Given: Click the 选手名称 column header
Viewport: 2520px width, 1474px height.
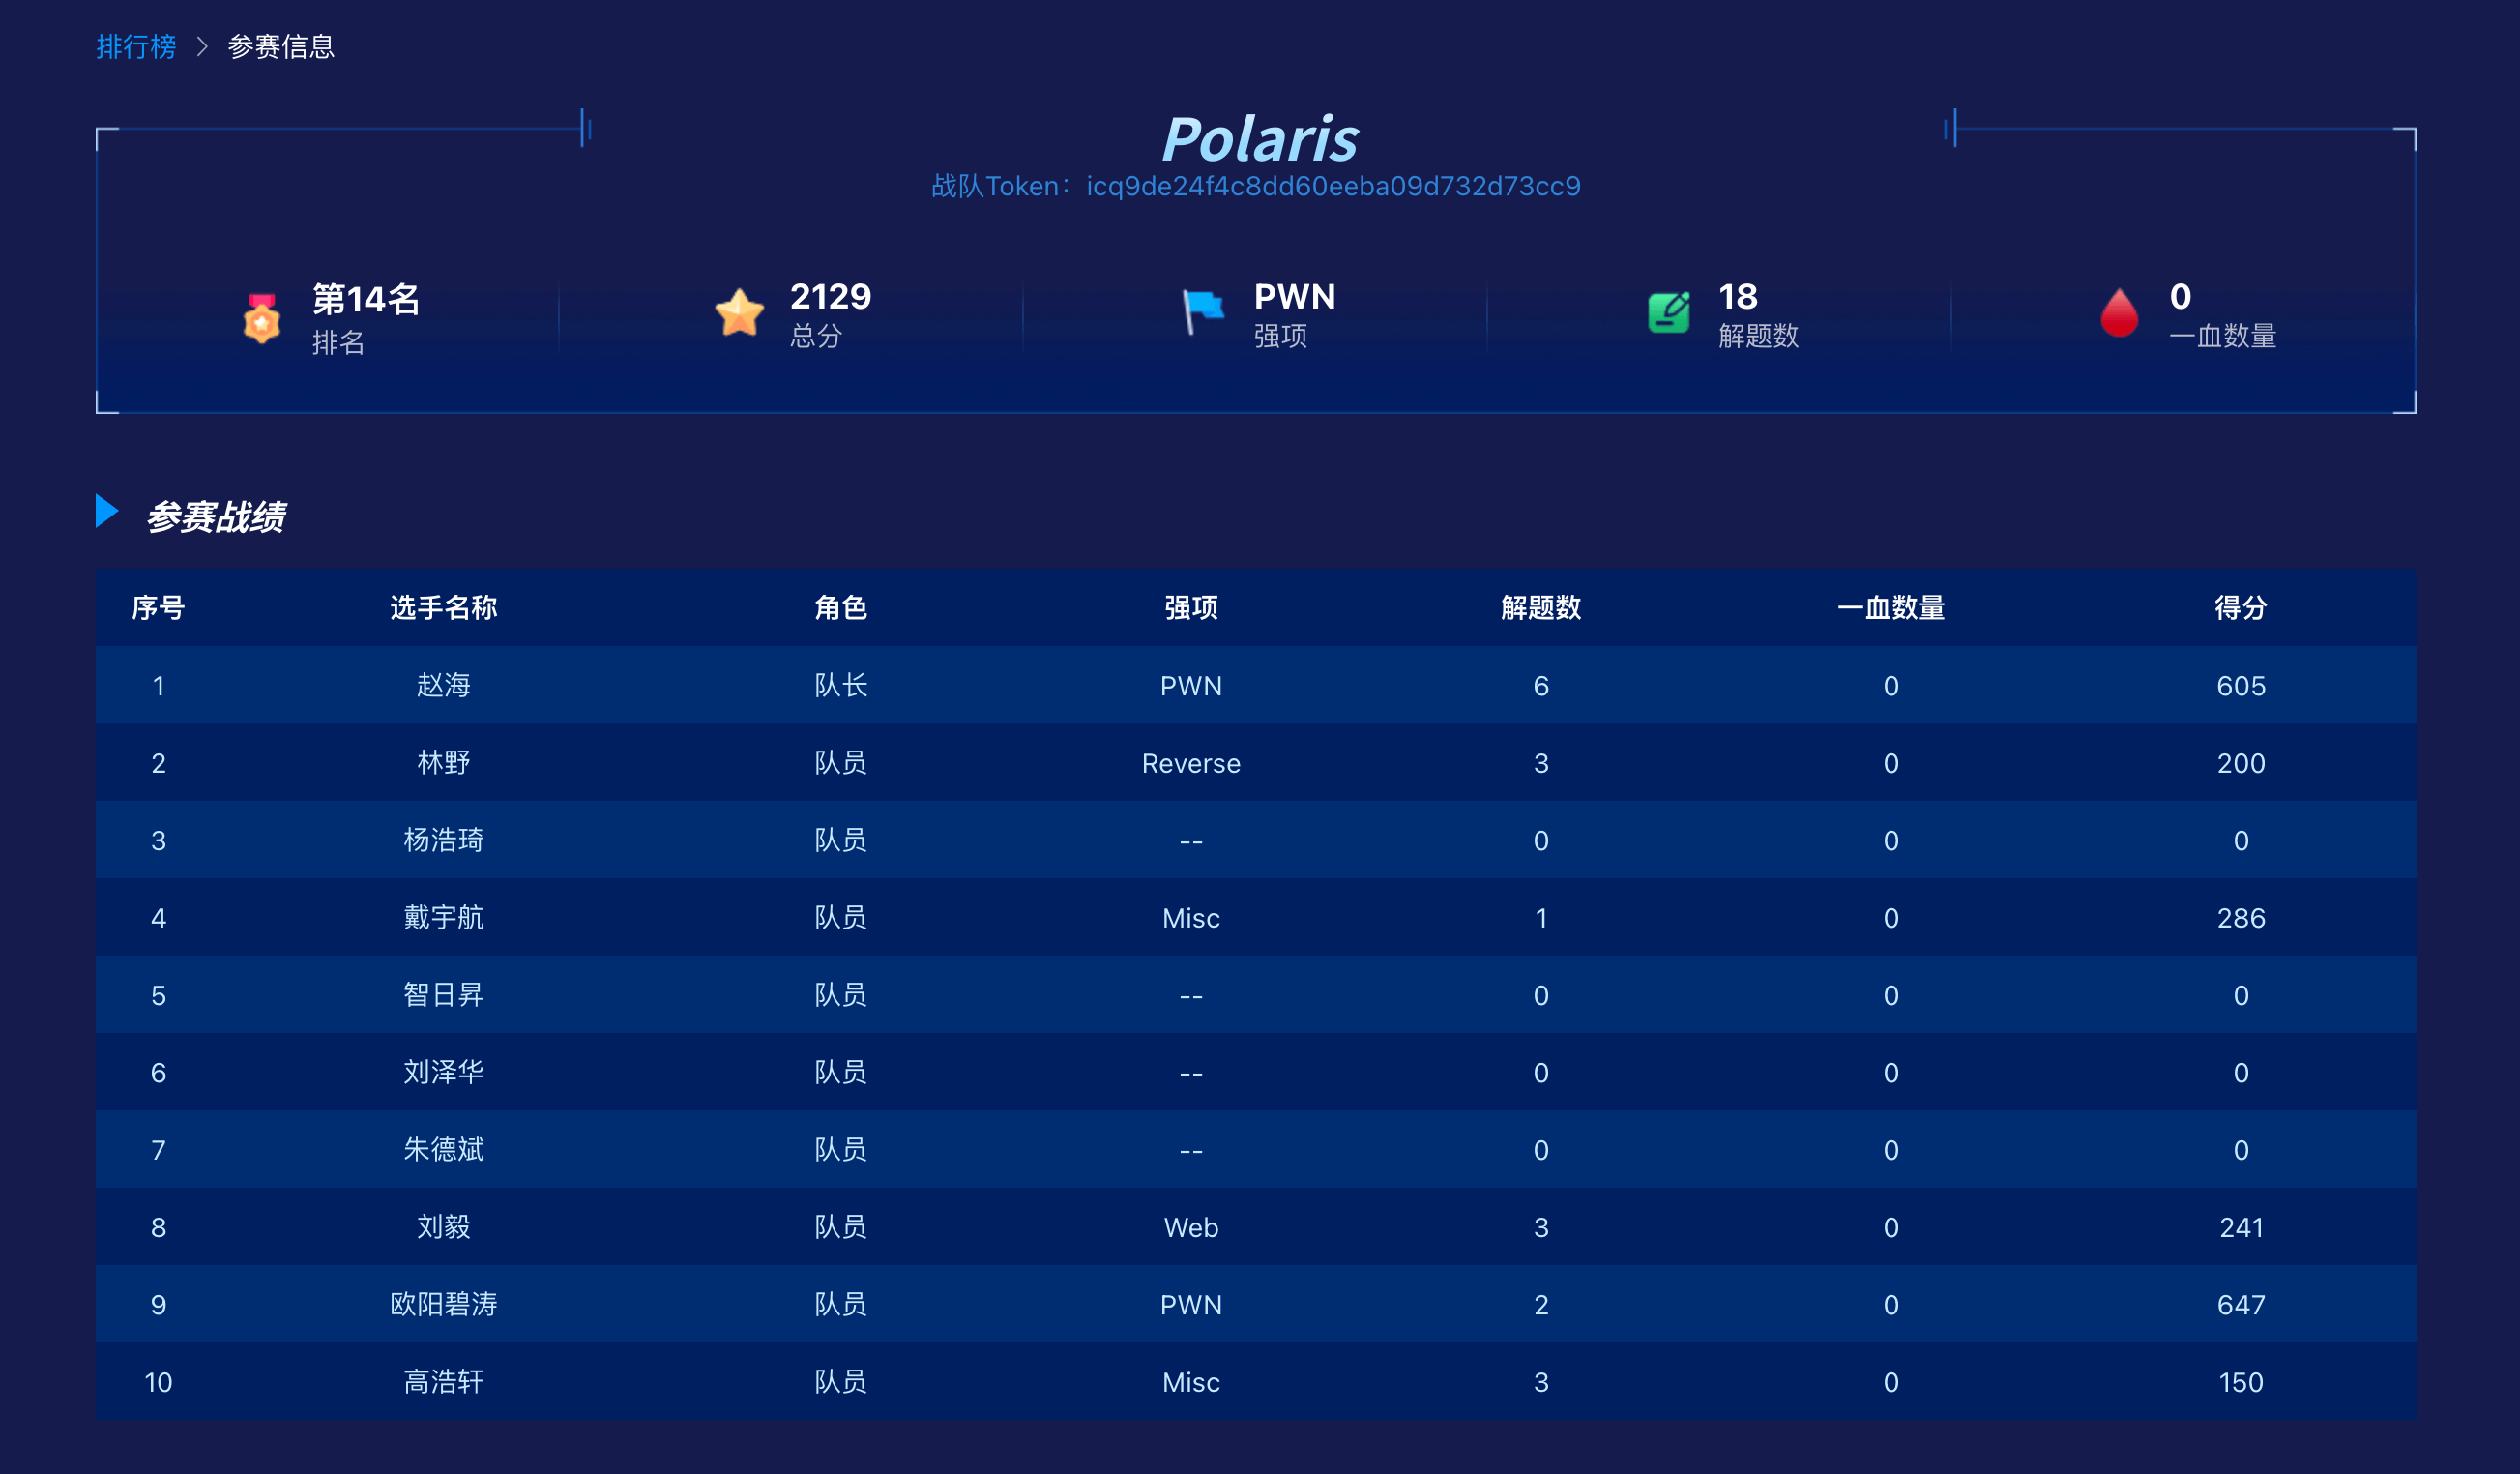Looking at the screenshot, I should tap(443, 607).
